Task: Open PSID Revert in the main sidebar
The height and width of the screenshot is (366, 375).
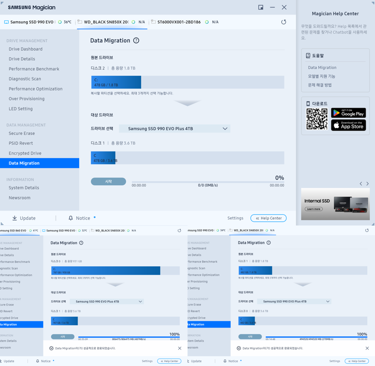Action: pyautogui.click(x=21, y=143)
